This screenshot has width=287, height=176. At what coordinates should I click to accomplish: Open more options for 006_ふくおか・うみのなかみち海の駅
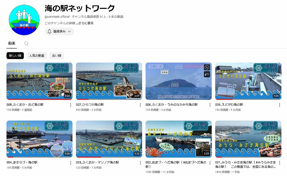pyautogui.click(x=210, y=105)
